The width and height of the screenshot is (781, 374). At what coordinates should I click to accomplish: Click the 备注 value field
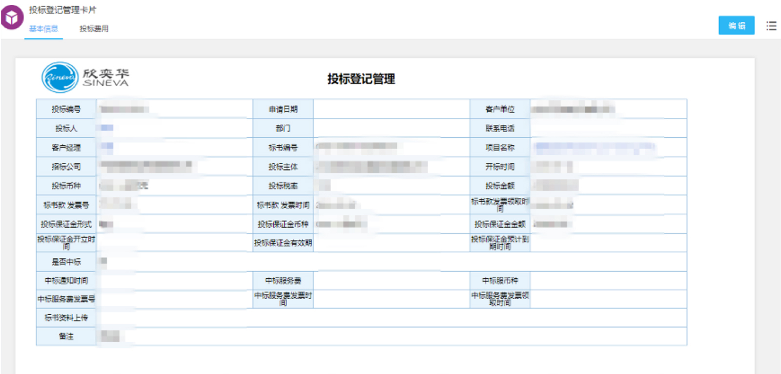(391, 336)
